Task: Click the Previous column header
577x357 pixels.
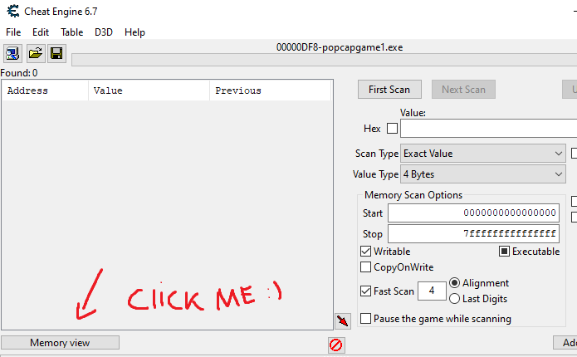Action: (x=271, y=90)
